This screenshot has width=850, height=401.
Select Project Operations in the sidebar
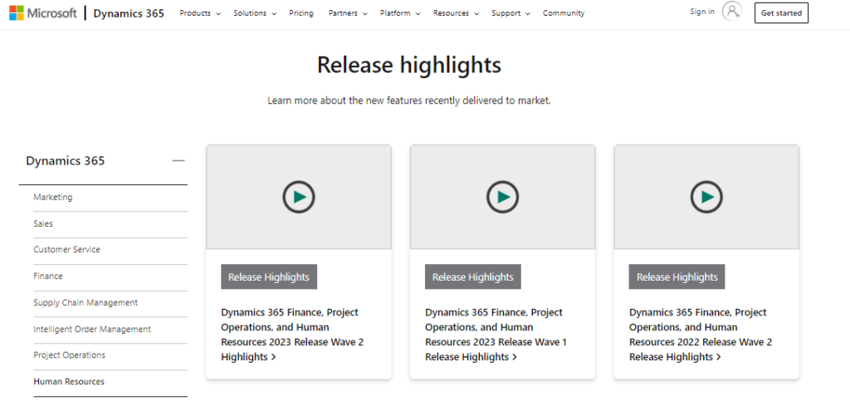pyautogui.click(x=70, y=355)
